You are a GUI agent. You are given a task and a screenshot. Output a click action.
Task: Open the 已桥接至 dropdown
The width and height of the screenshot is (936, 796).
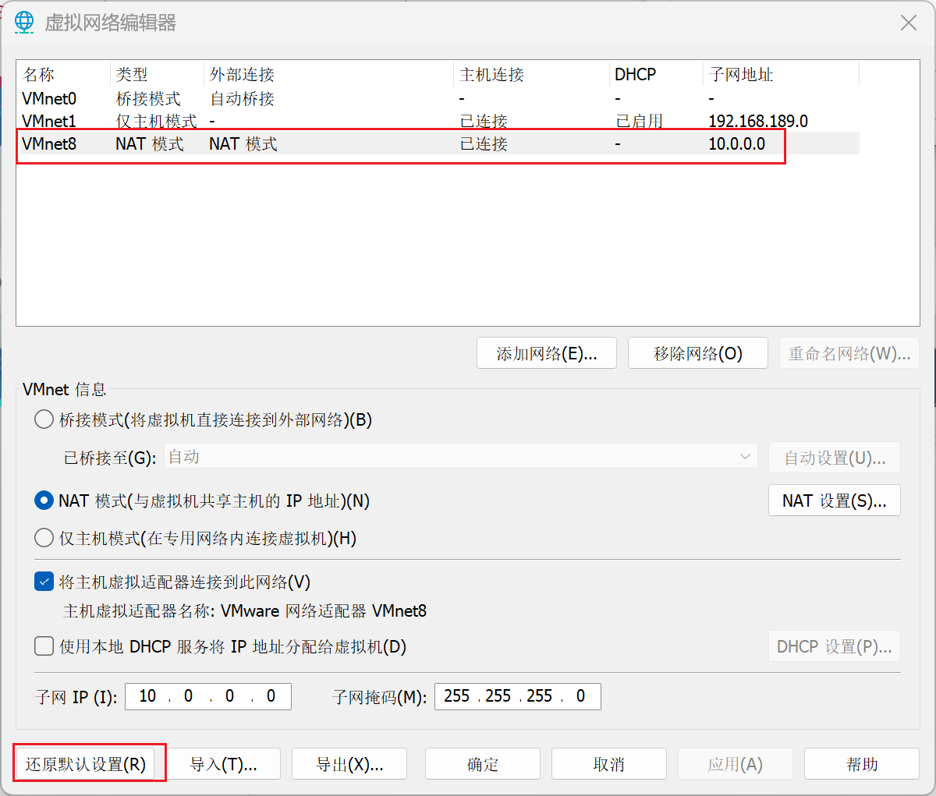(460, 457)
